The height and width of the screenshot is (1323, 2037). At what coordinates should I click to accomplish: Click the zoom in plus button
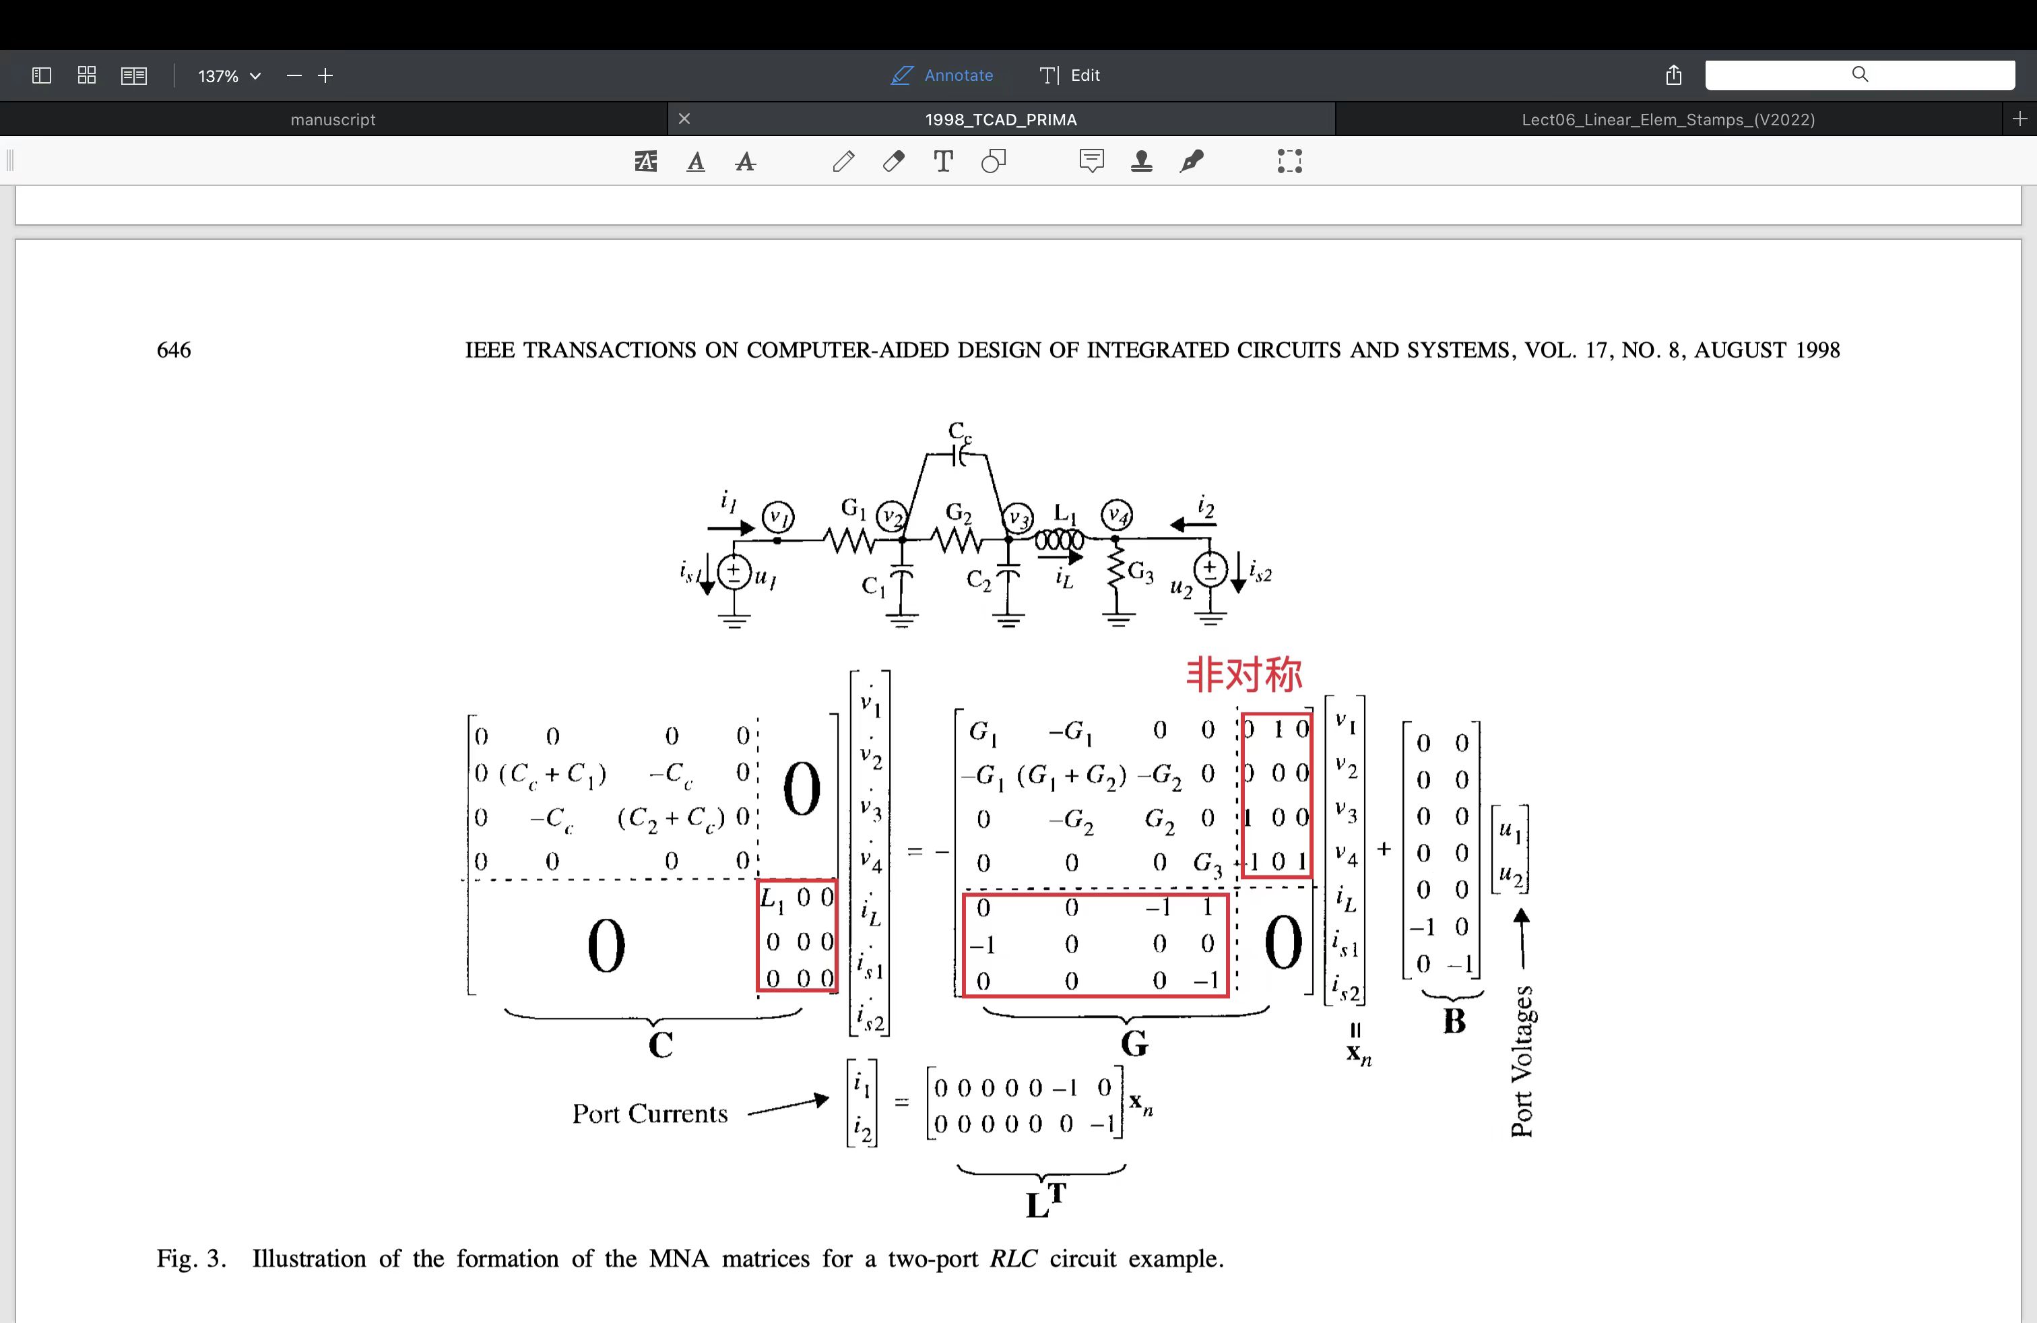coord(325,75)
